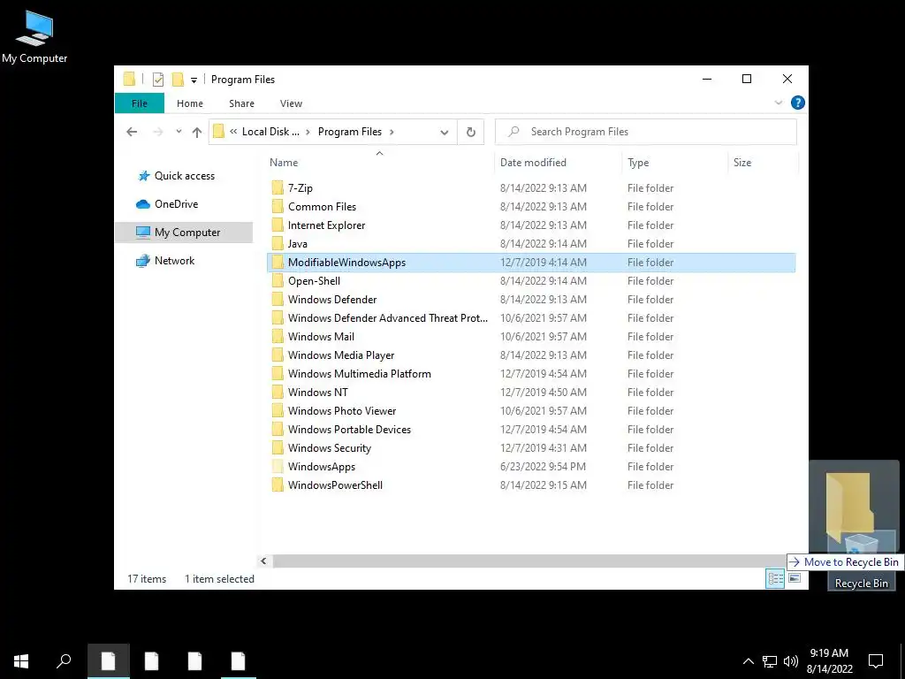Viewport: 905px width, 679px height.
Task: Select Windows Portable Devices folder name
Action: pyautogui.click(x=349, y=430)
